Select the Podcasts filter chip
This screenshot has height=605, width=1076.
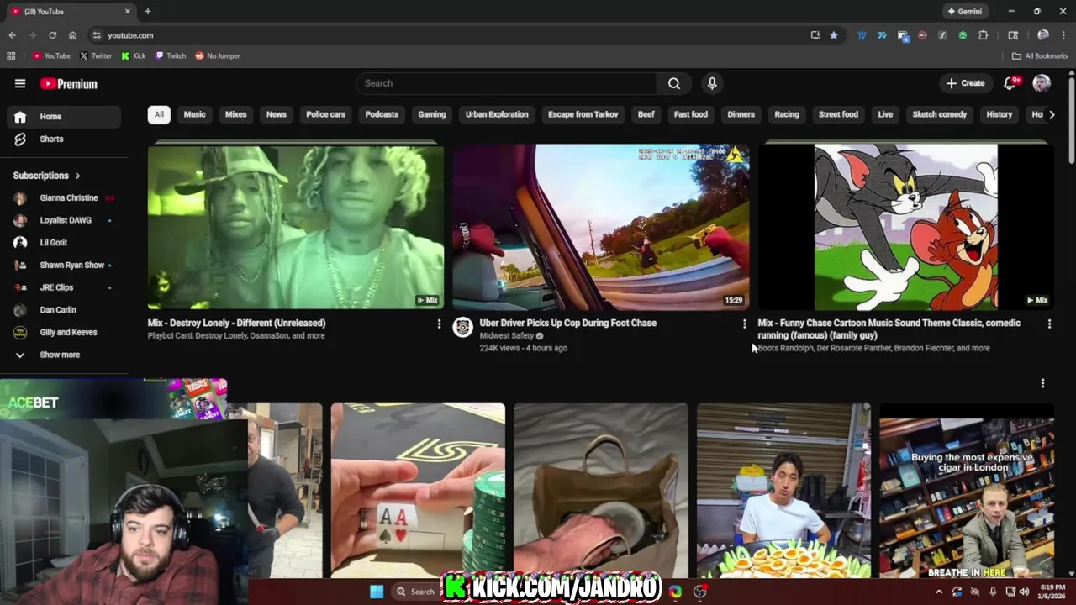(382, 114)
